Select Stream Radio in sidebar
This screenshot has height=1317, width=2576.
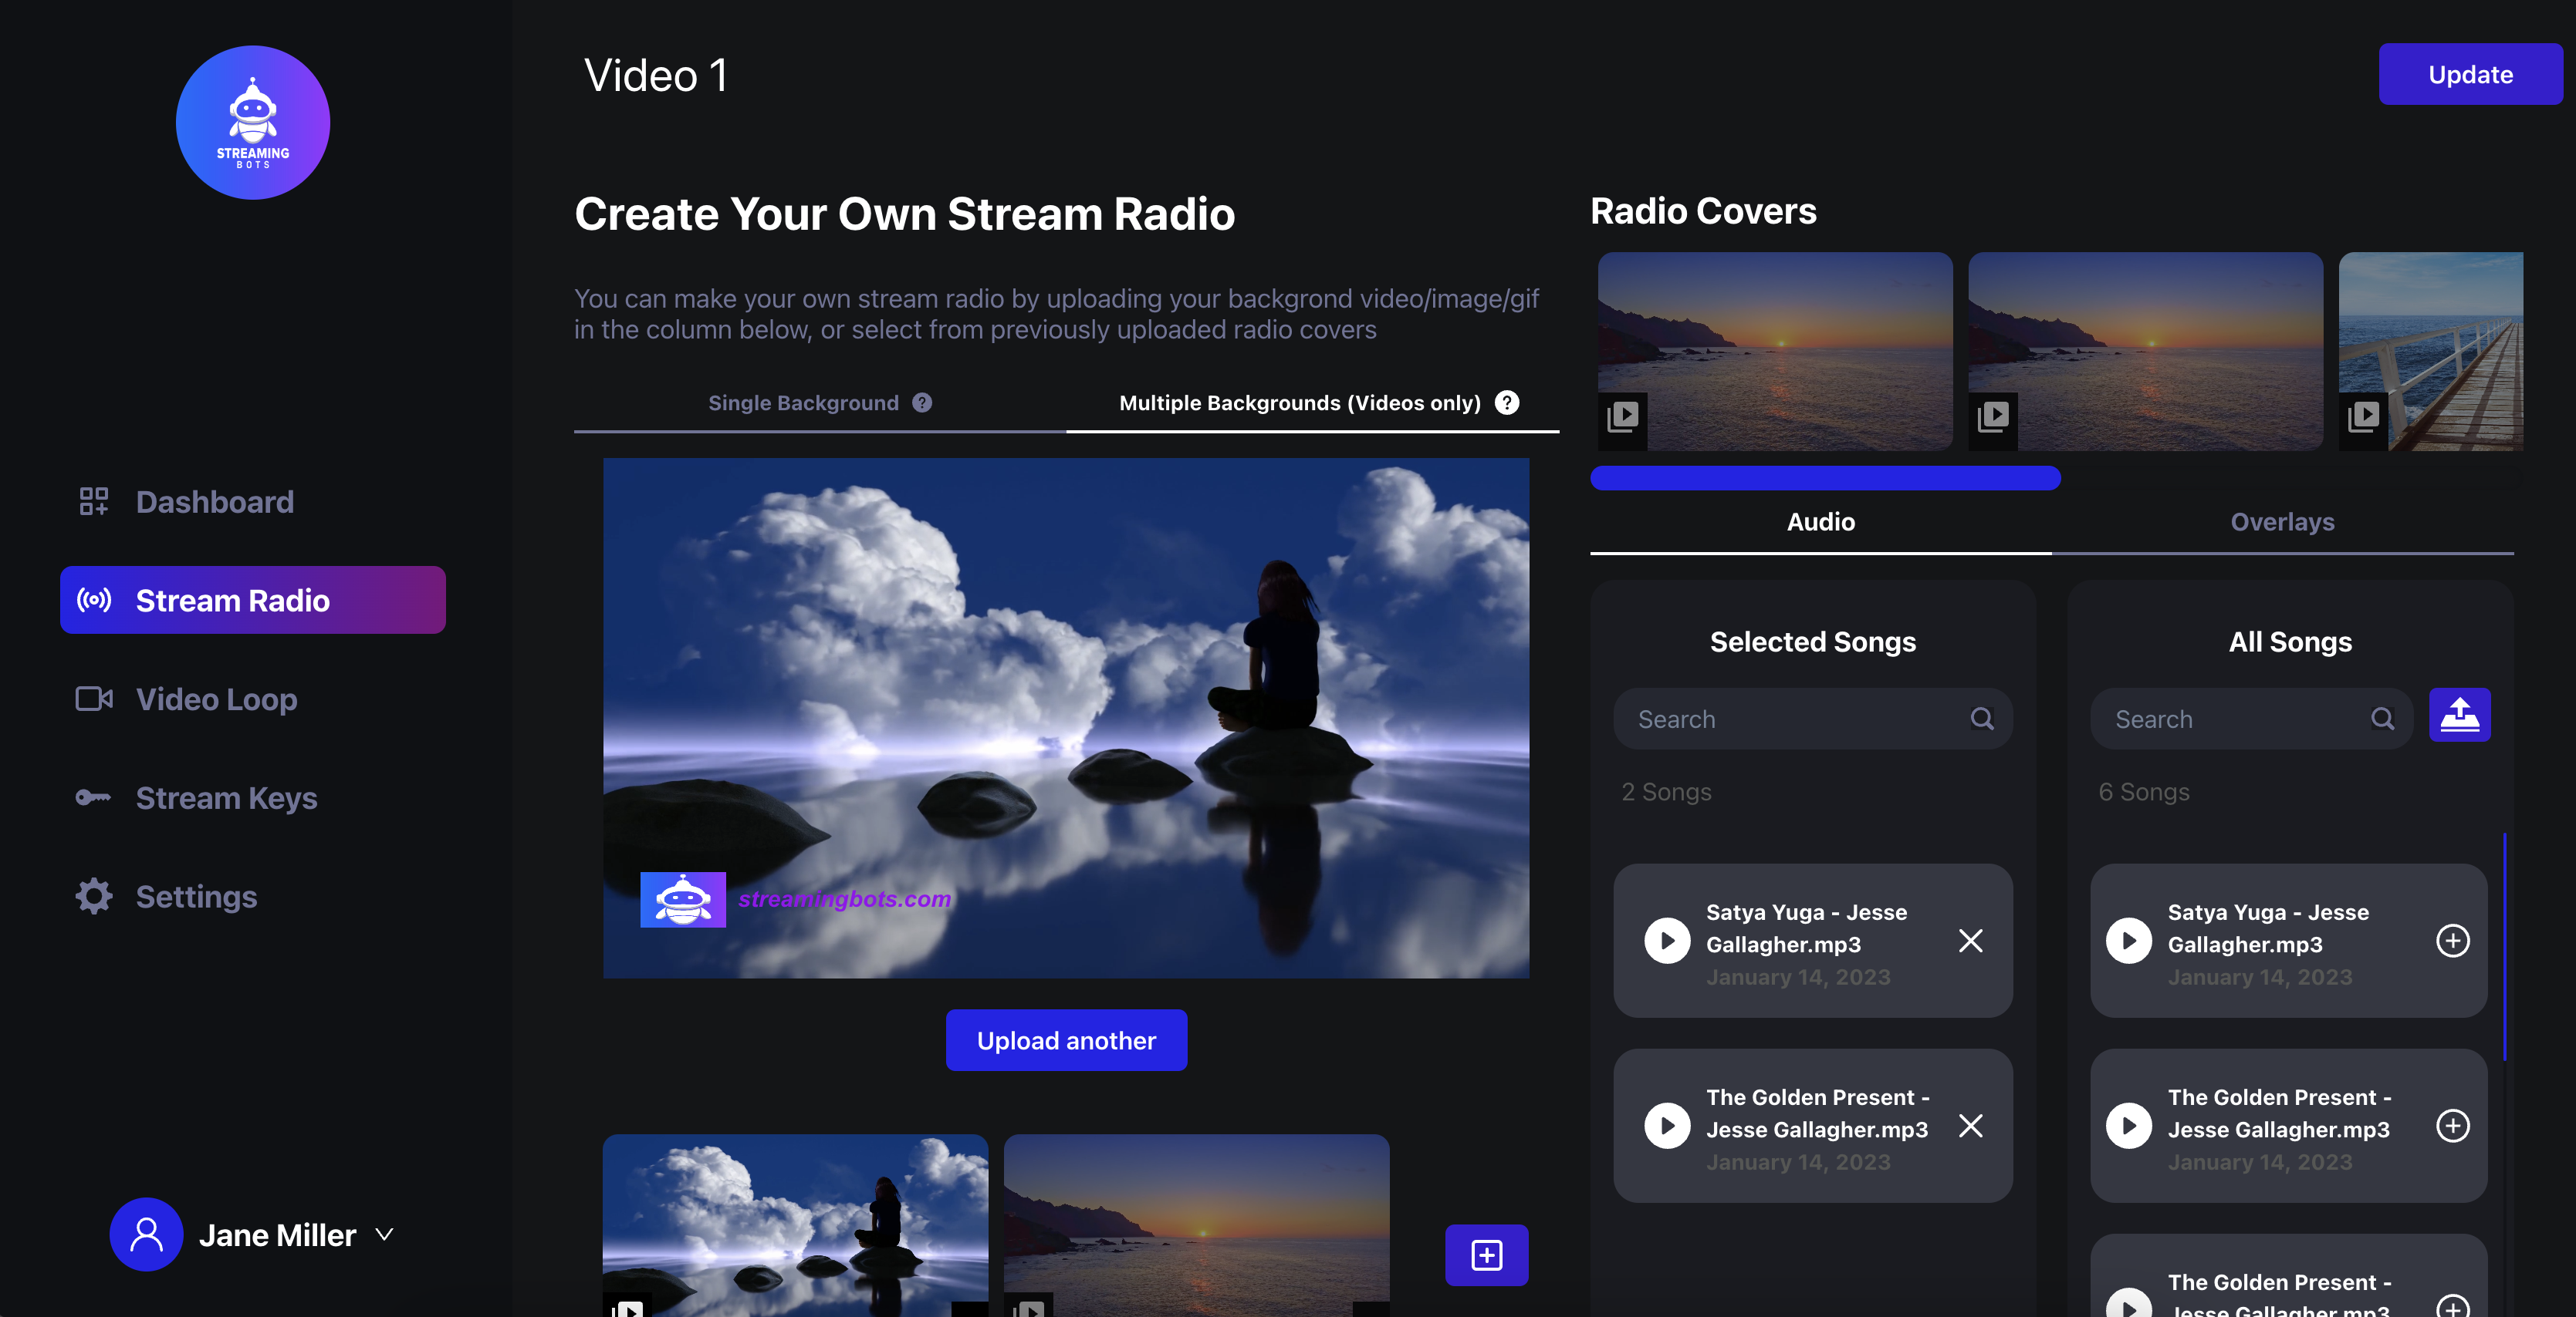point(252,600)
